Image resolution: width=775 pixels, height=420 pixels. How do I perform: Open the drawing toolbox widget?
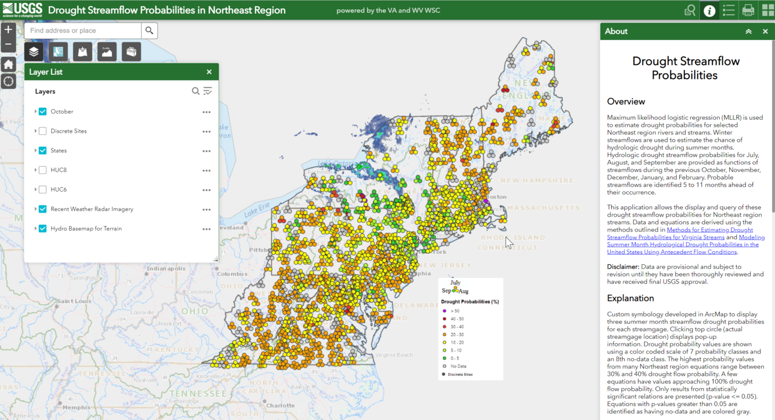131,51
